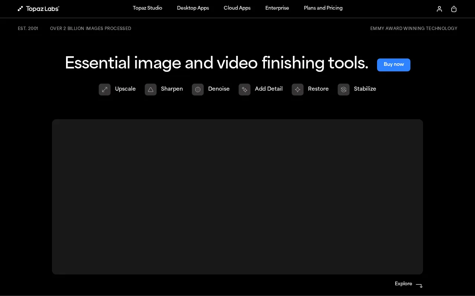Open the Enterprise menu
Image resolution: width=475 pixels, height=296 pixels.
coord(277,8)
